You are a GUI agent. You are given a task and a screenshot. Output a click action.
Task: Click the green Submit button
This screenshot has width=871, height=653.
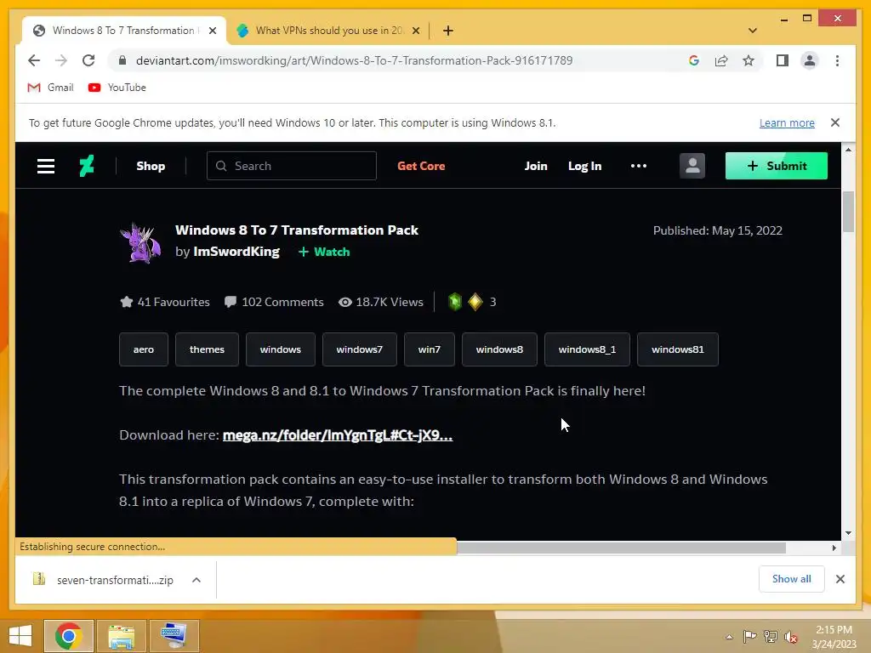(x=776, y=166)
